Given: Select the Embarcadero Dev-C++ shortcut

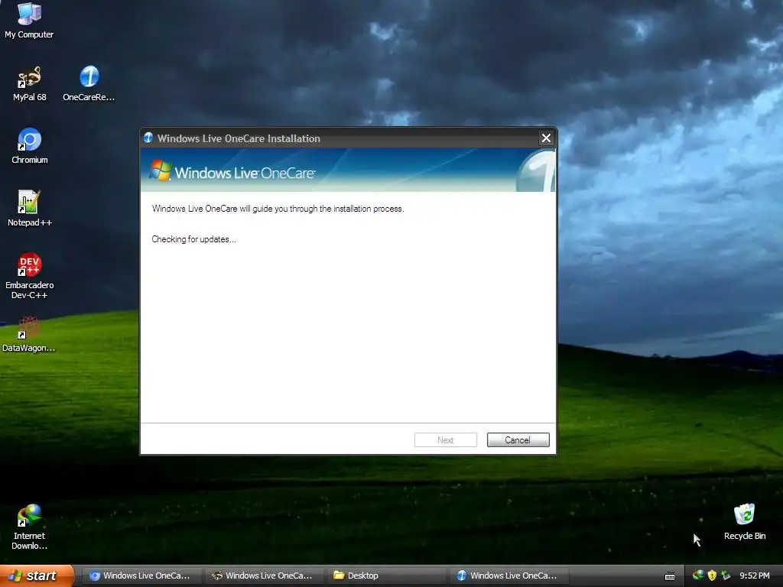Looking at the screenshot, I should pyautogui.click(x=30, y=276).
